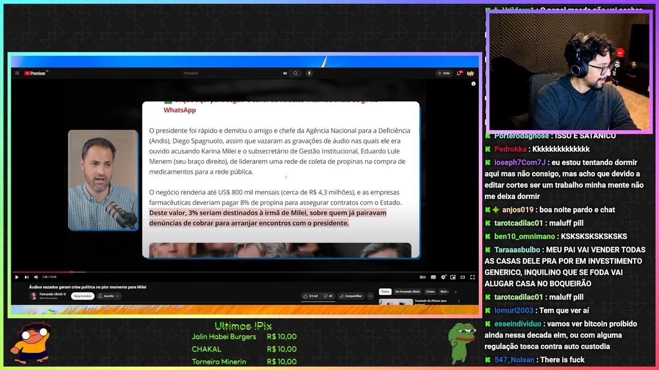Screen dimensions: 659x370
Task: Click the WhatsApp link in article
Action: (x=180, y=110)
